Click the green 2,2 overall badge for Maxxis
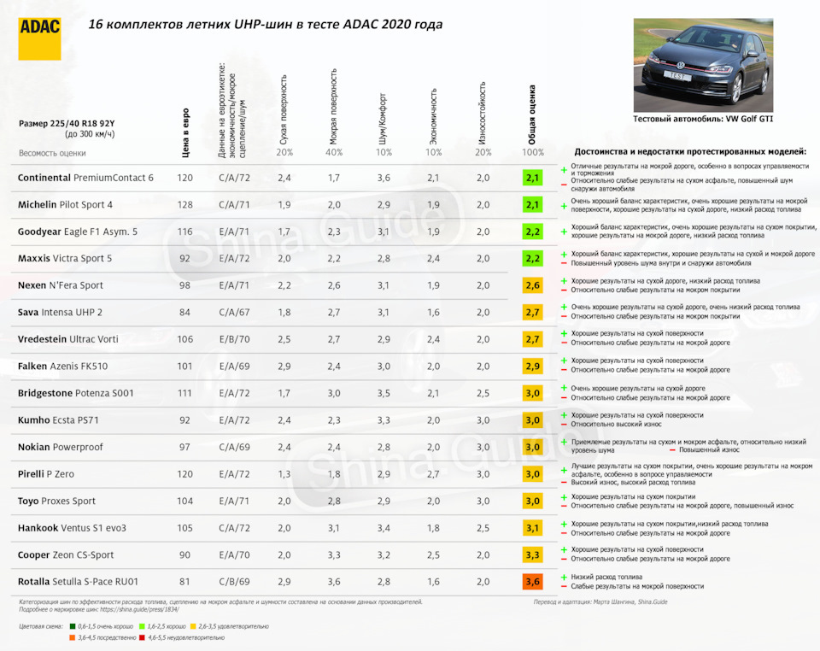The height and width of the screenshot is (651, 820). [532, 258]
